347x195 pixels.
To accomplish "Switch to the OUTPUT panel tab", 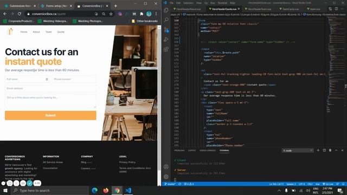I will tap(192, 151).
